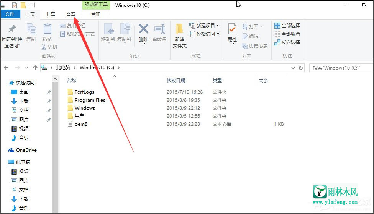Expand the chevron after 此电脑 breadcrumb
This screenshot has width=374, height=214.
tap(75, 68)
